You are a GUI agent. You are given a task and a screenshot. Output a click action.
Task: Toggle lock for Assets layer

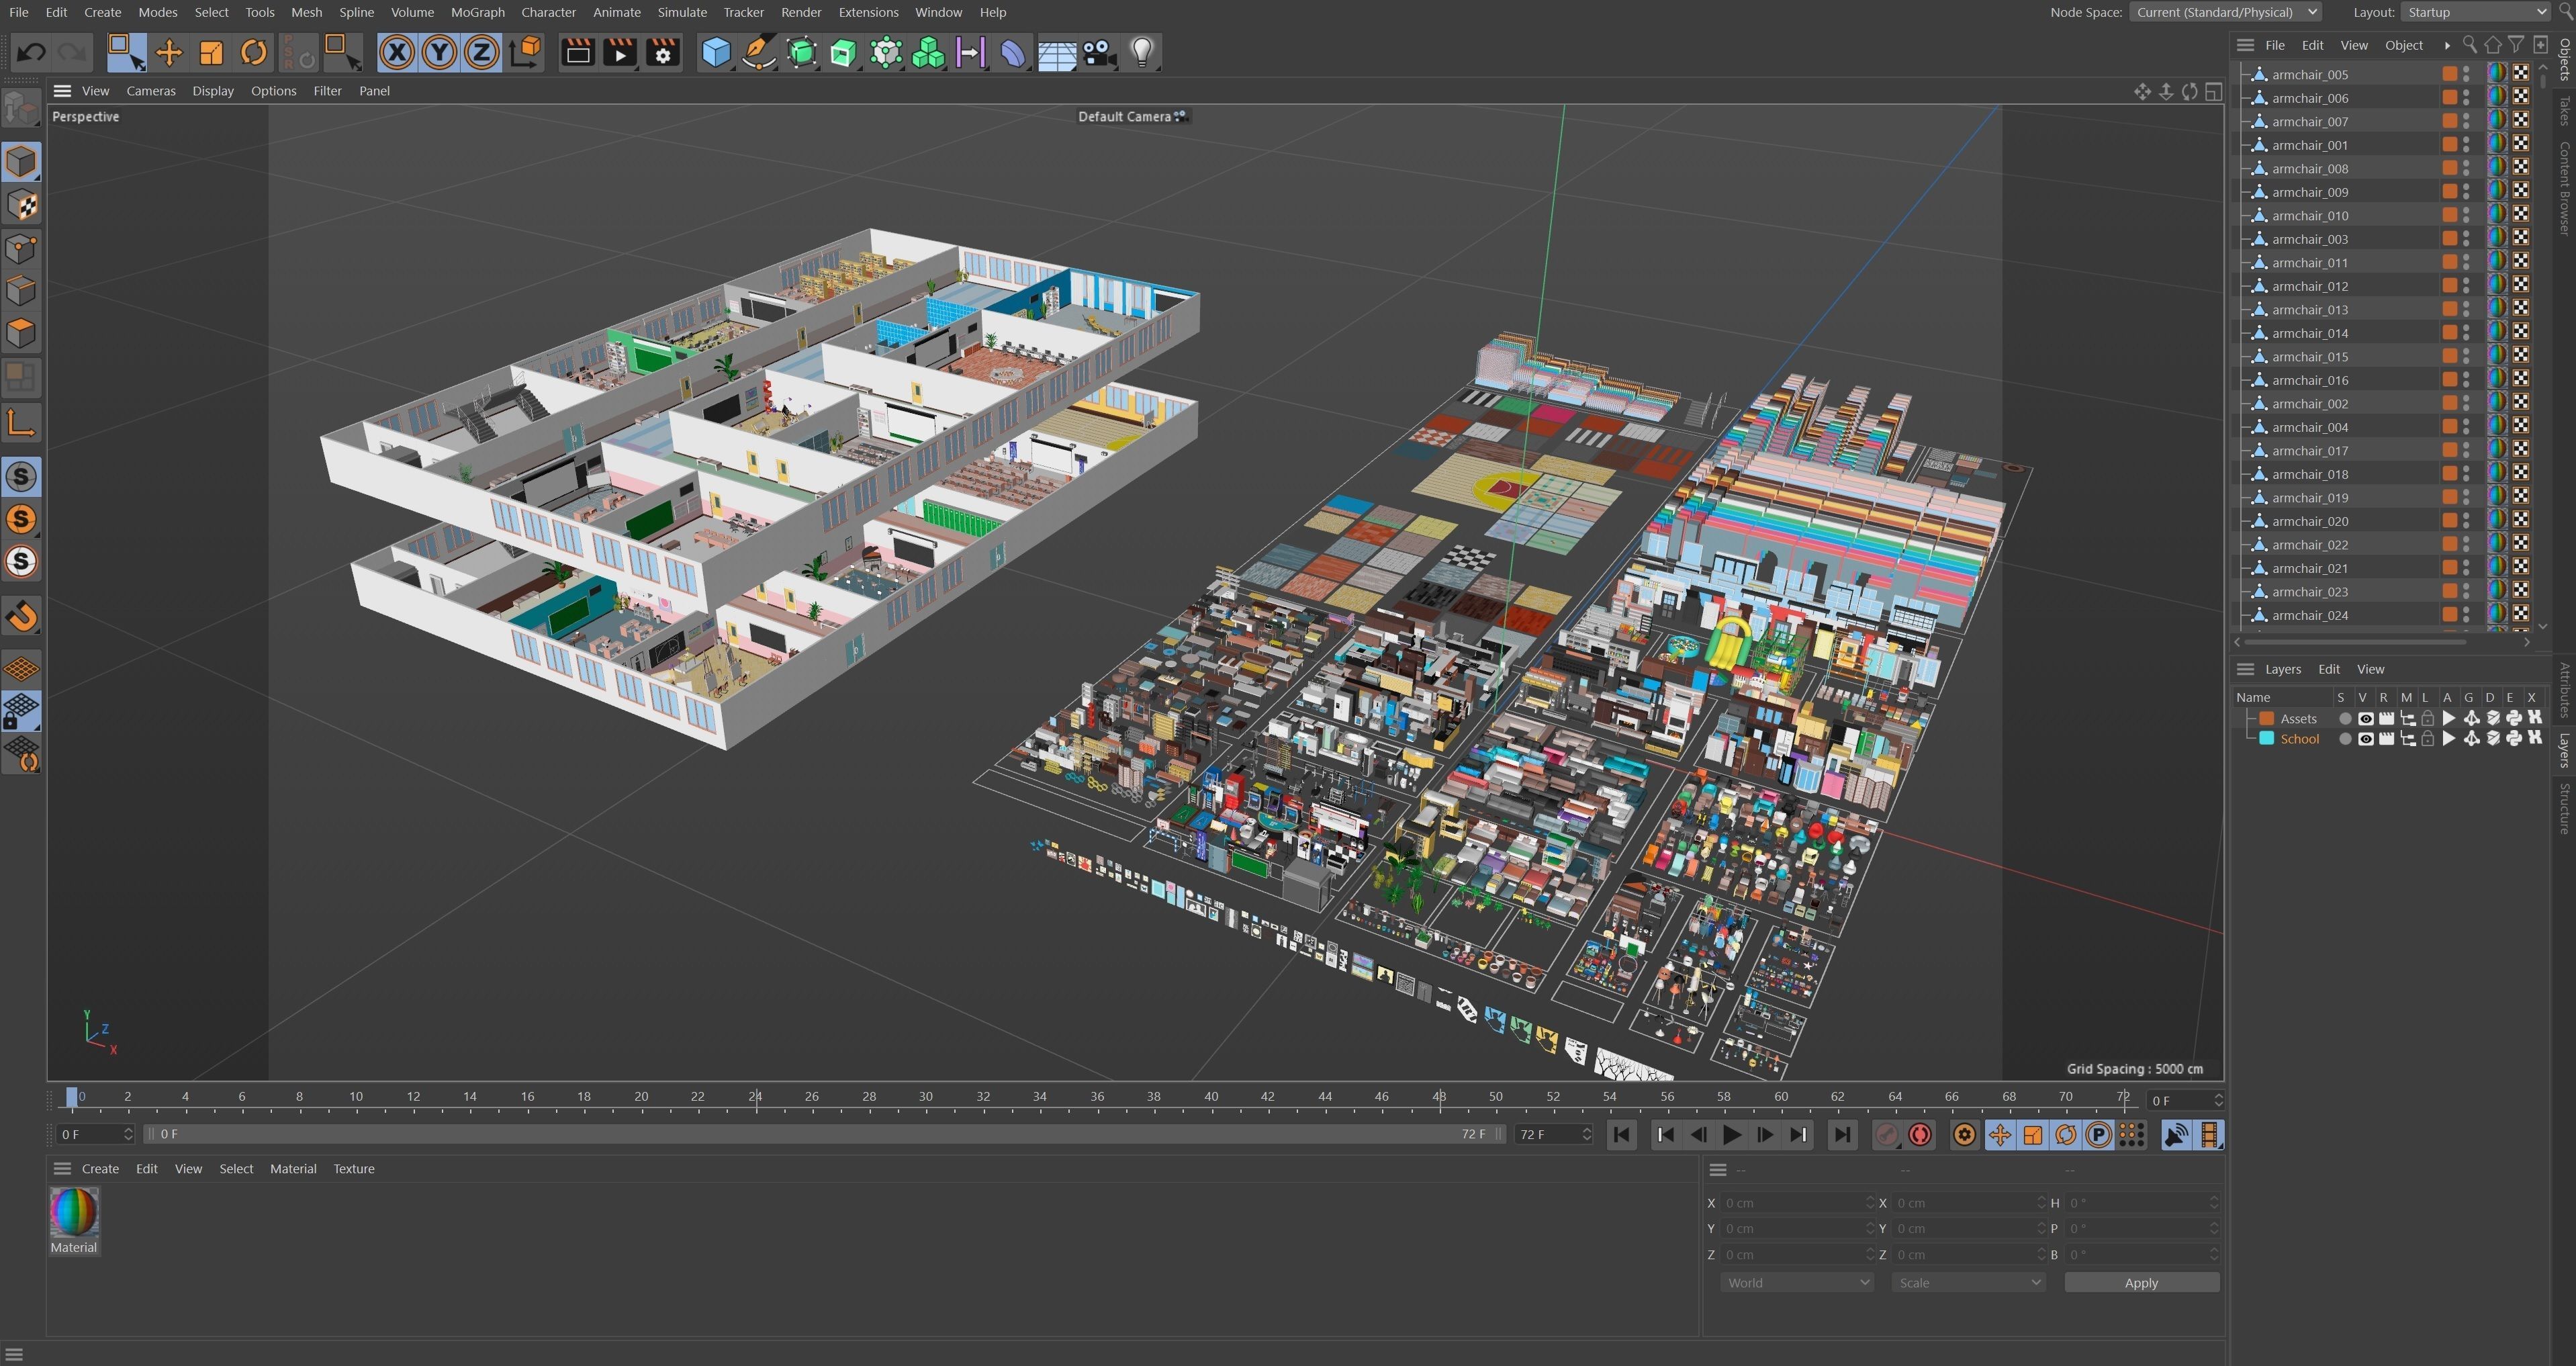point(2427,718)
